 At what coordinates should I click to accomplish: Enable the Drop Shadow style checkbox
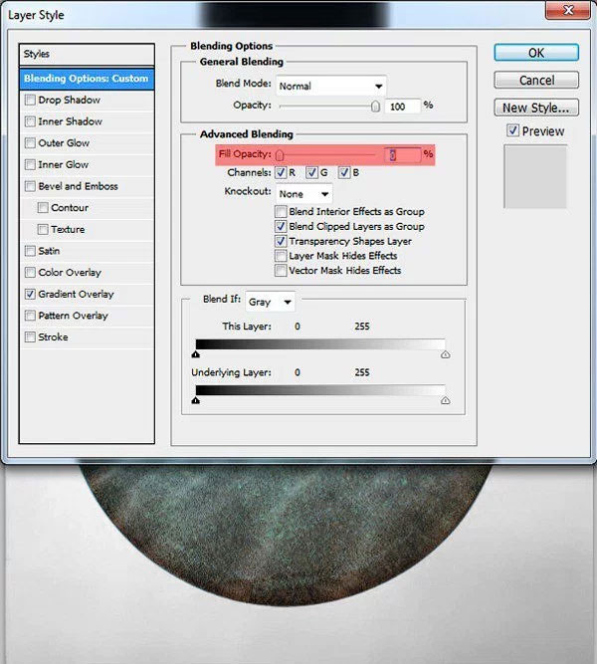(31, 101)
